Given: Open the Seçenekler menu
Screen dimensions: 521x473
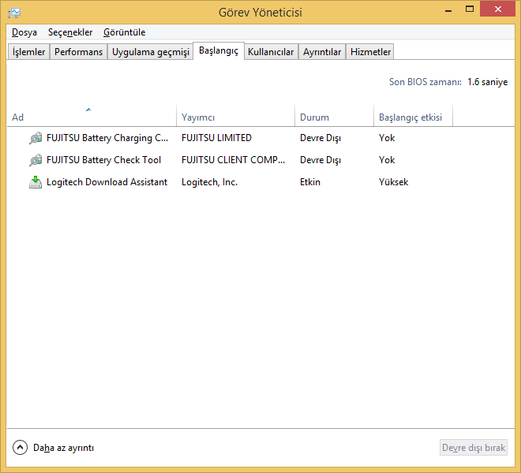Looking at the screenshot, I should tap(70, 32).
